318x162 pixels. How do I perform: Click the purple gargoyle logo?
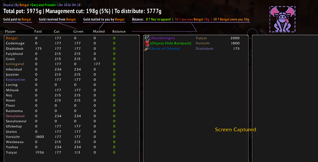coord(282,19)
